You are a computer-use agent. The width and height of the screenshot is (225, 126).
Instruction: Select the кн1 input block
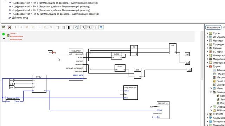(12, 80)
